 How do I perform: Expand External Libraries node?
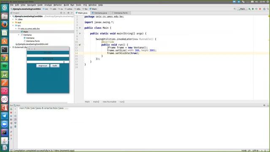click(11, 47)
